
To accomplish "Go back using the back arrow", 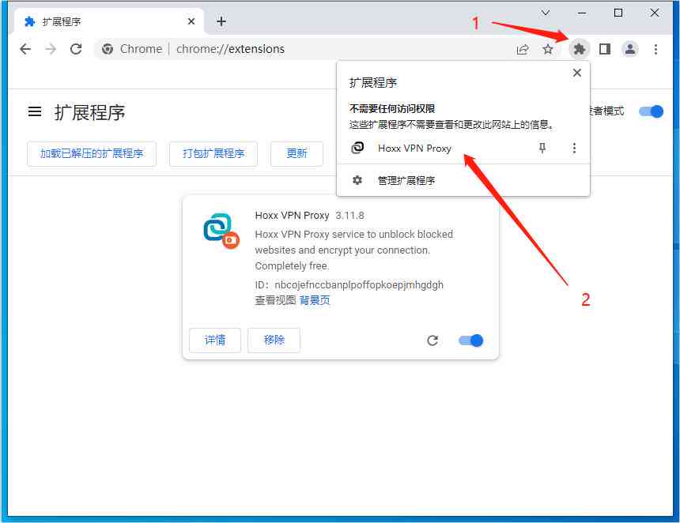I will 25,49.
